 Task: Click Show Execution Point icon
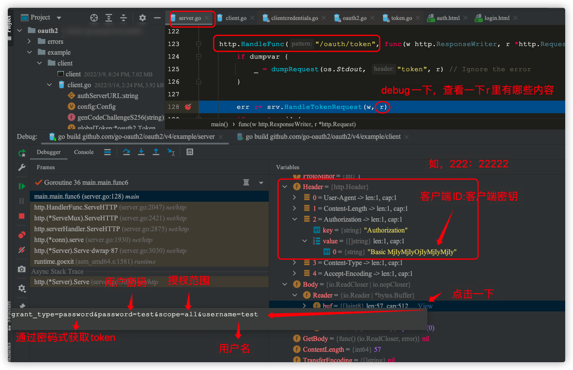107,152
